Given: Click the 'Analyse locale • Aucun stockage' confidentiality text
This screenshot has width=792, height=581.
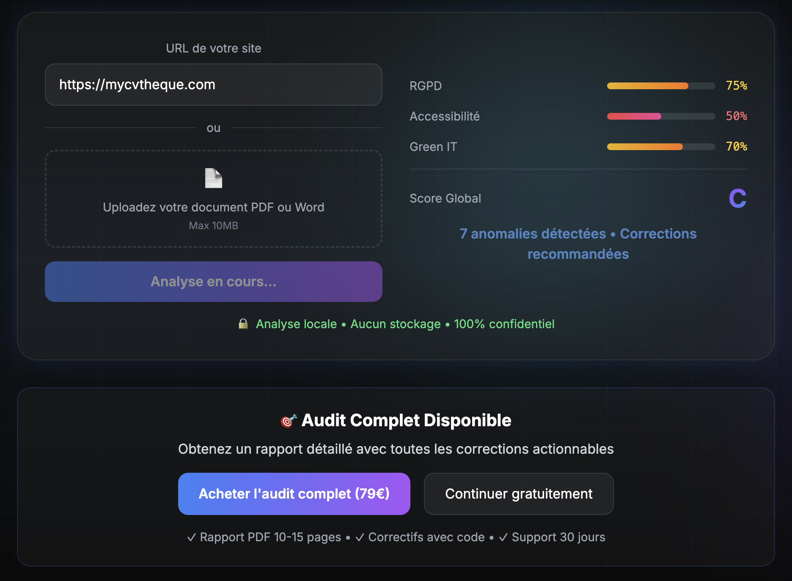Looking at the screenshot, I should 405,324.
